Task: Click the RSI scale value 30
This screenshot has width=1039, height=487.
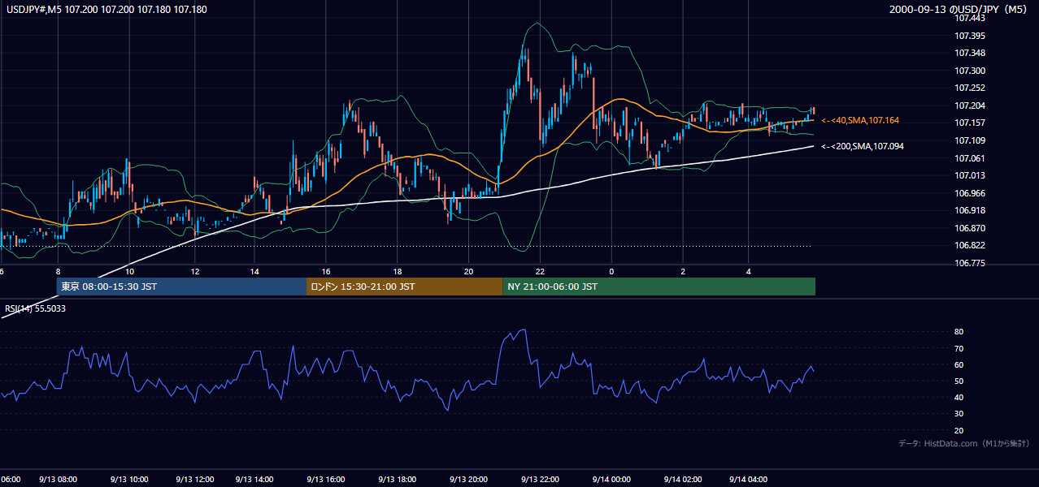Action: coord(959,414)
